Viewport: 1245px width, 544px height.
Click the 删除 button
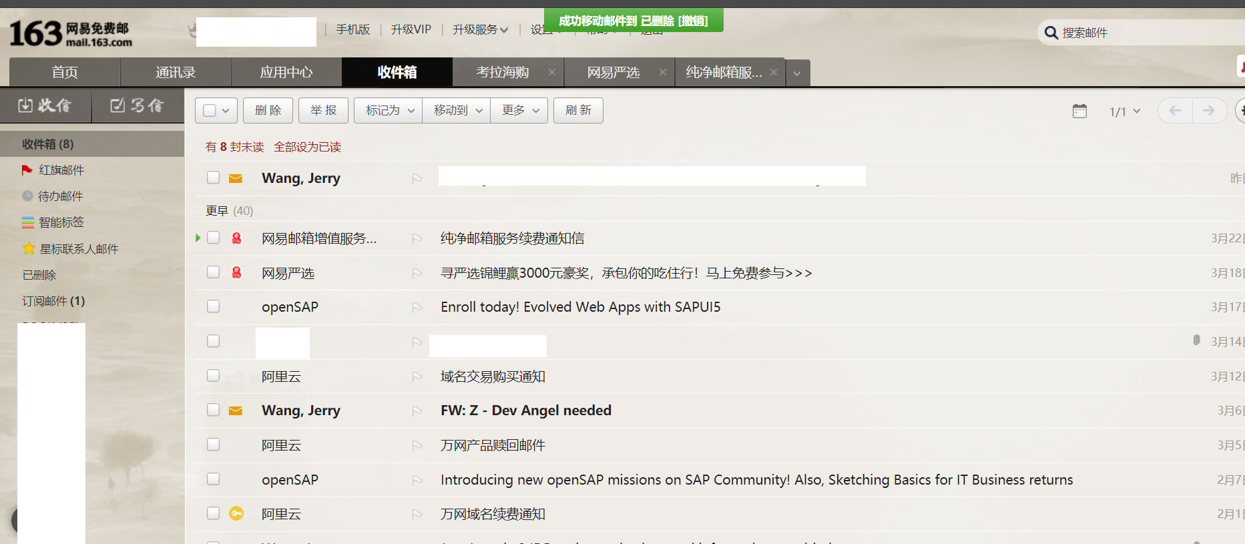pyautogui.click(x=268, y=110)
